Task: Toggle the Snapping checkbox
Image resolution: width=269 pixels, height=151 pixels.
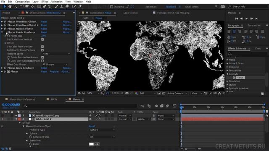Action: [111, 7]
